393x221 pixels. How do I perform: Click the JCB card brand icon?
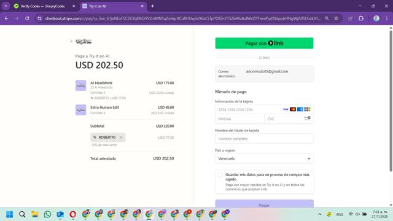(307, 109)
